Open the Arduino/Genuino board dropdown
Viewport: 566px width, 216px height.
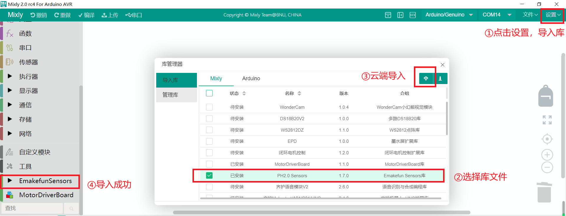click(449, 15)
